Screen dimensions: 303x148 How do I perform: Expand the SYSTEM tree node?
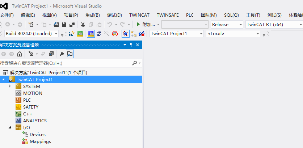[x=9, y=86]
